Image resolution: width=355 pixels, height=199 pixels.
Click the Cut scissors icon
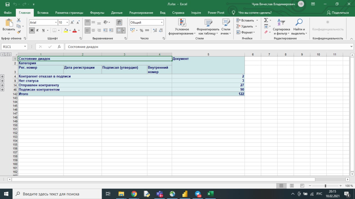coord(19,20)
